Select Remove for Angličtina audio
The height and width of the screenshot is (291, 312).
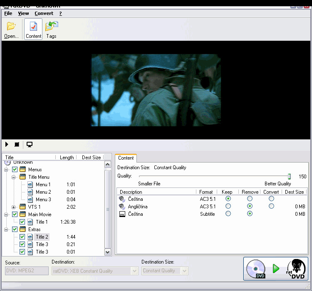pyautogui.click(x=250, y=206)
